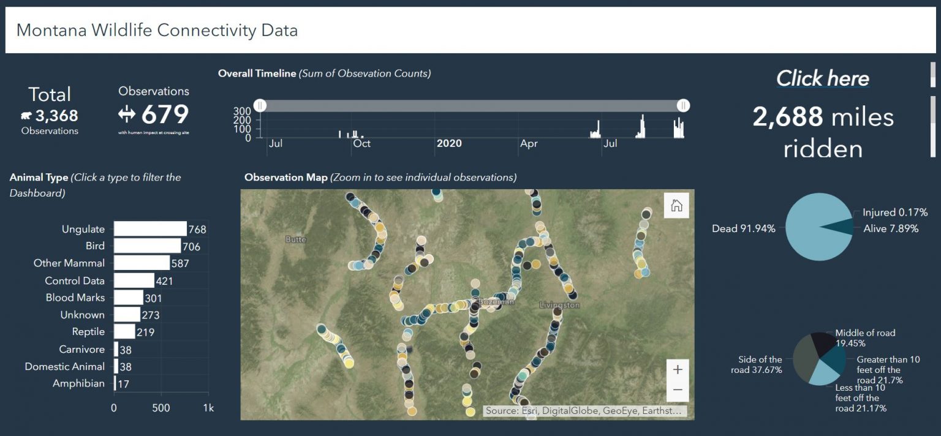
Task: Select the left handle of the timeline slider
Action: (260, 105)
